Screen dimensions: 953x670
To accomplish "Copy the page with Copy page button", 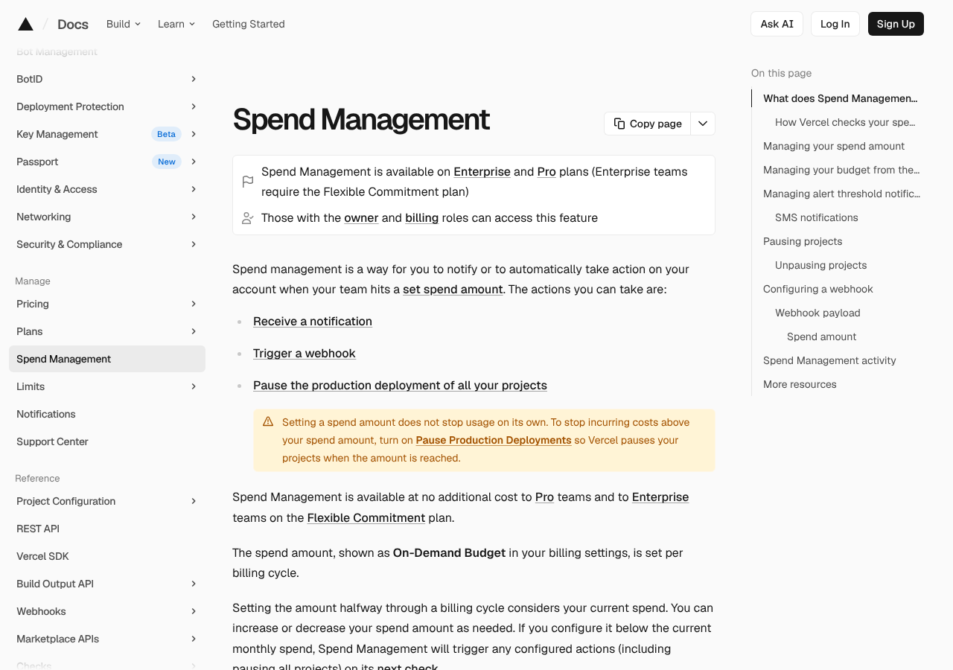I will tap(648, 124).
